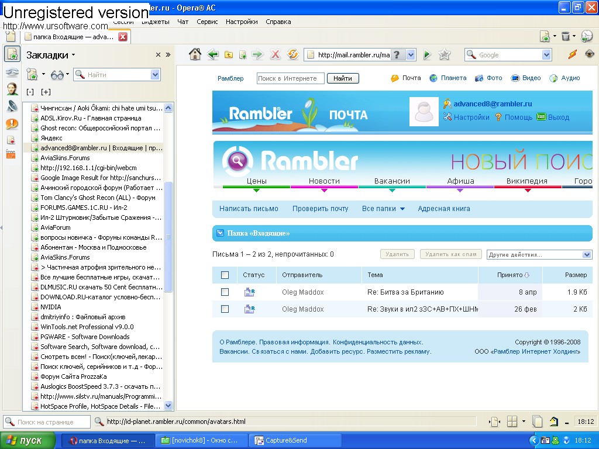Screen dimensions: 599x449
Task: Click the bookmarks list scrollbar
Action: coord(168,237)
